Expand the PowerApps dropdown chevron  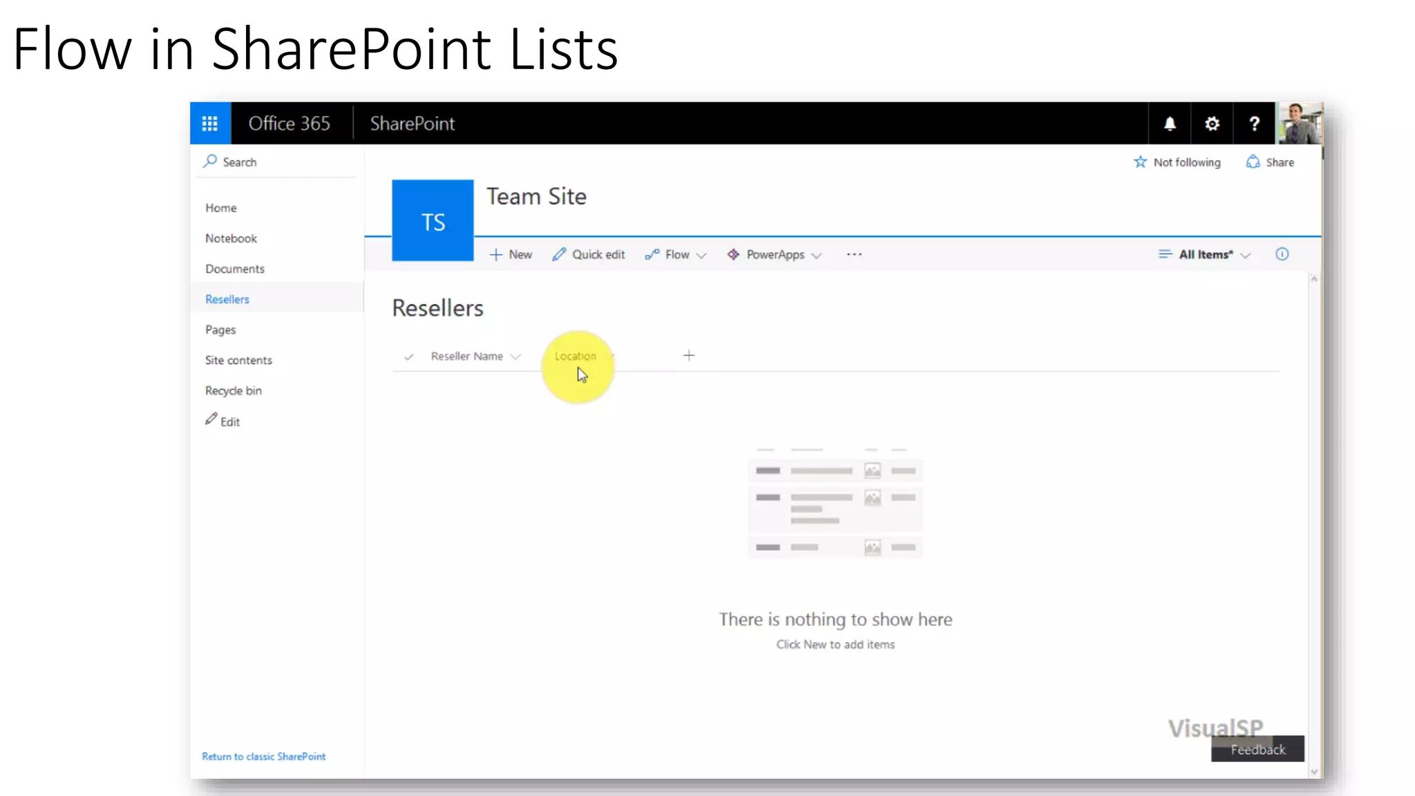coord(817,256)
